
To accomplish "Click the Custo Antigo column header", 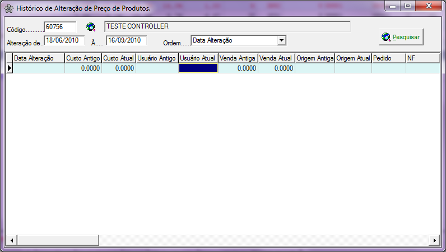I will pos(83,58).
